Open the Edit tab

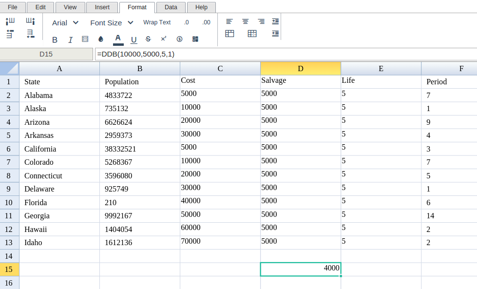[x=40, y=7]
